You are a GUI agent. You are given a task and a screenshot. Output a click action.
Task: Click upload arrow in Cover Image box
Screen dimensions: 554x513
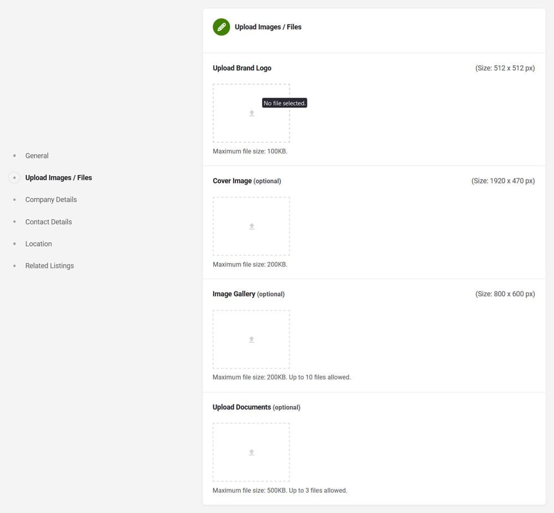coord(252,226)
